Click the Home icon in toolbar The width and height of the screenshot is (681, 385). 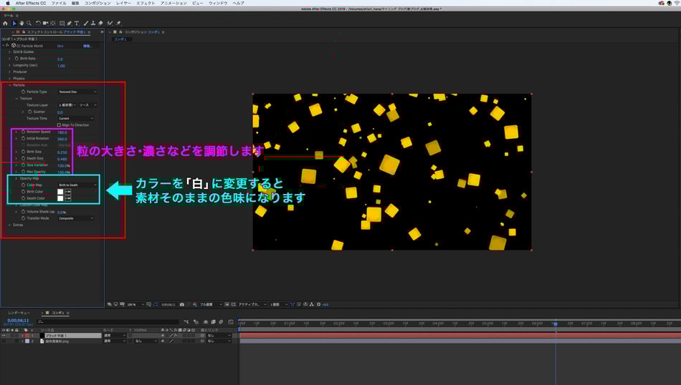click(5, 23)
